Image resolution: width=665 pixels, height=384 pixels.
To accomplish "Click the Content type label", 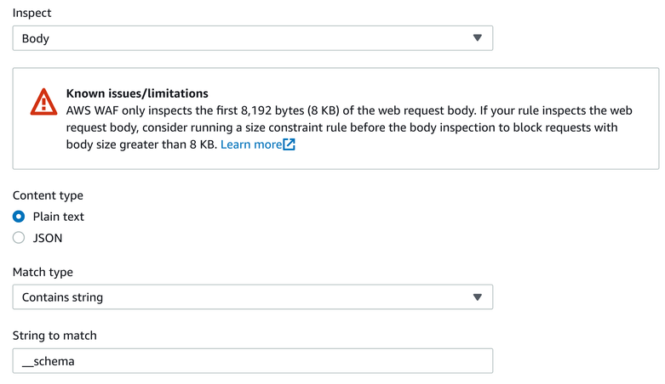I will pos(48,195).
